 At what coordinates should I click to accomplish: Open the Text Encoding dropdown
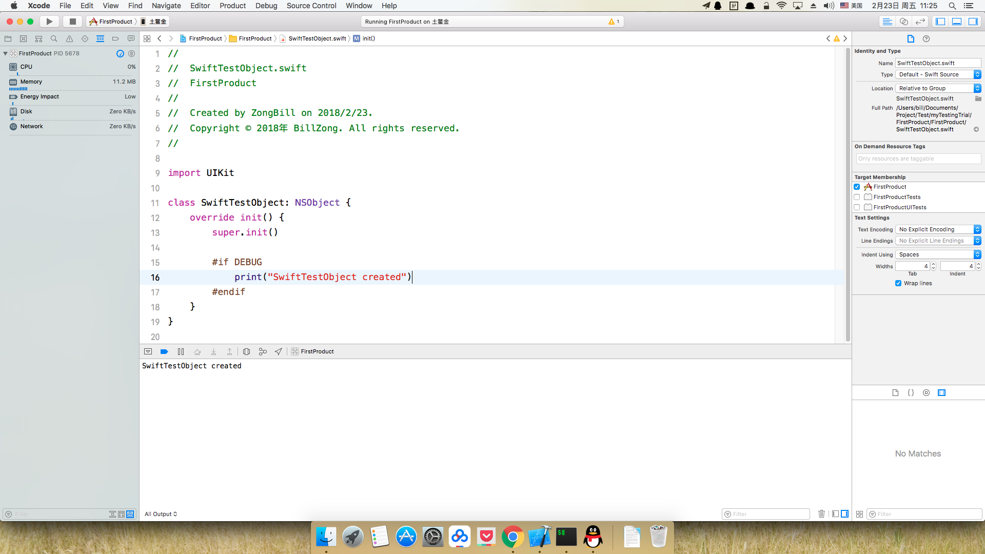(x=938, y=229)
